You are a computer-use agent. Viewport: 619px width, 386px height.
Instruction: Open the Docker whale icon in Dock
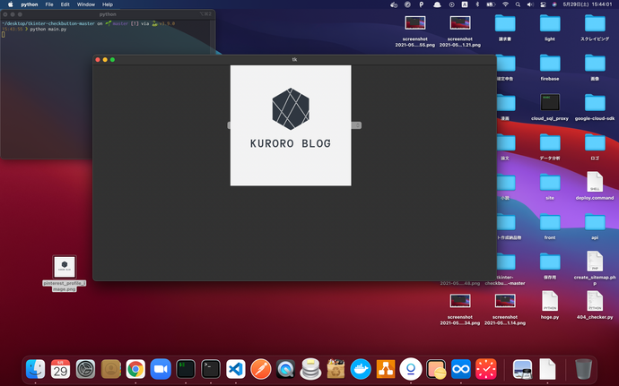[361, 369]
